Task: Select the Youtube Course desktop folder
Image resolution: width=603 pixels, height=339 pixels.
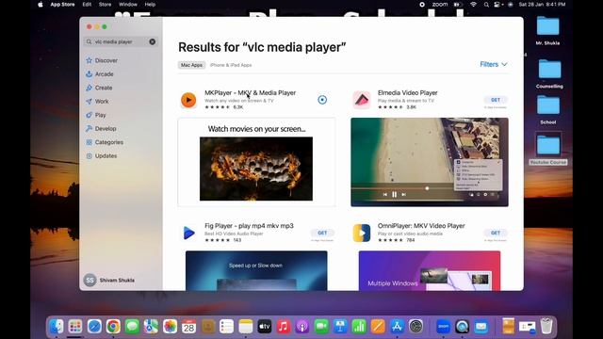Action: click(548, 149)
